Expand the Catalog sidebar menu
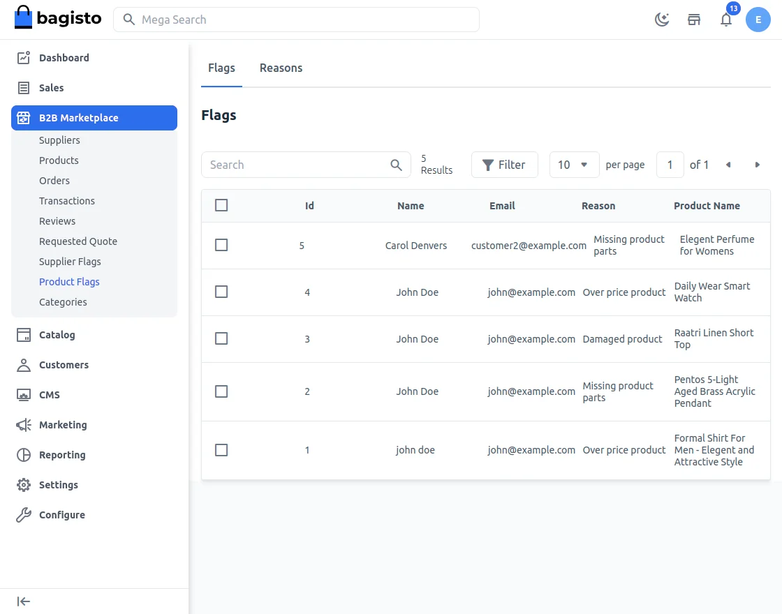The image size is (782, 614). tap(57, 335)
